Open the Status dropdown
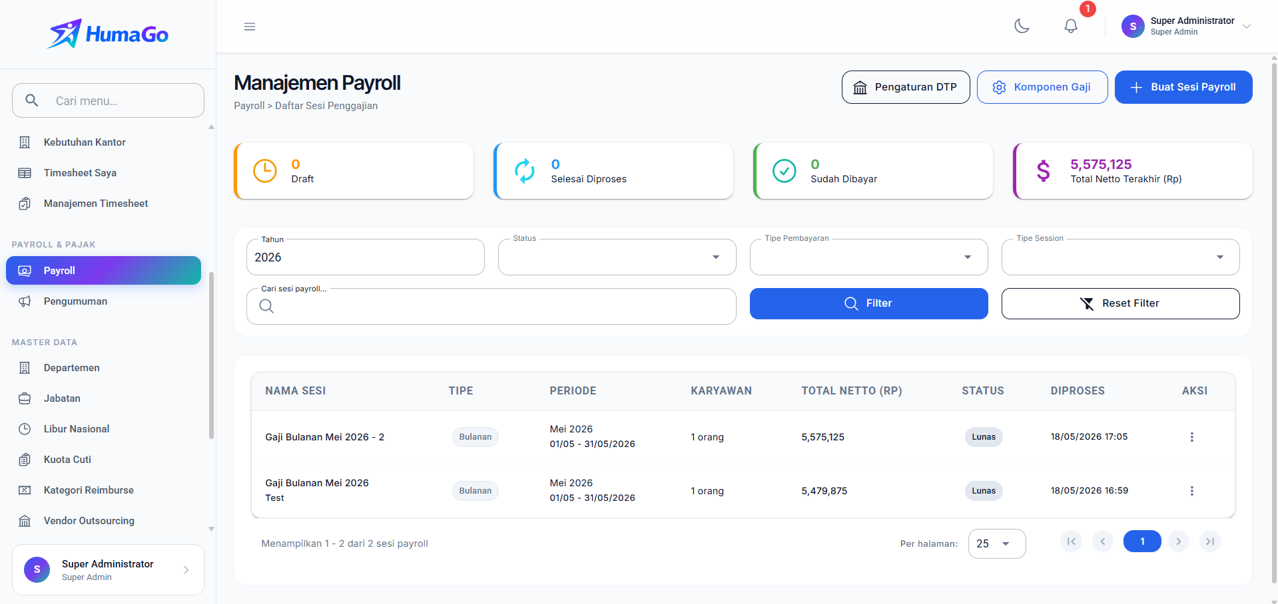 [617, 257]
